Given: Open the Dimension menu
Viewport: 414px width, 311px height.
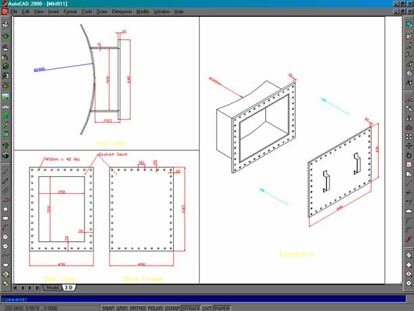Looking at the screenshot, I should [x=122, y=12].
